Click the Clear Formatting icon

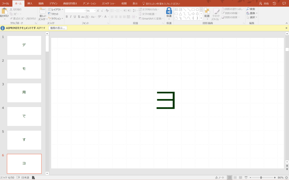(107, 11)
